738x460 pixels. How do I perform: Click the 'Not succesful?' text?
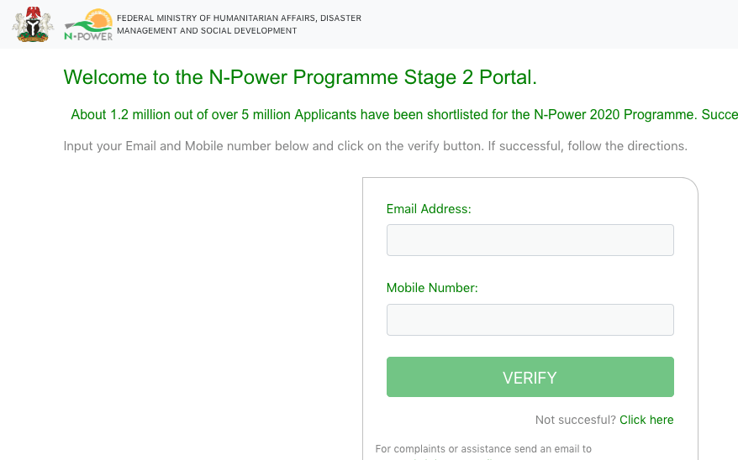pyautogui.click(x=575, y=420)
